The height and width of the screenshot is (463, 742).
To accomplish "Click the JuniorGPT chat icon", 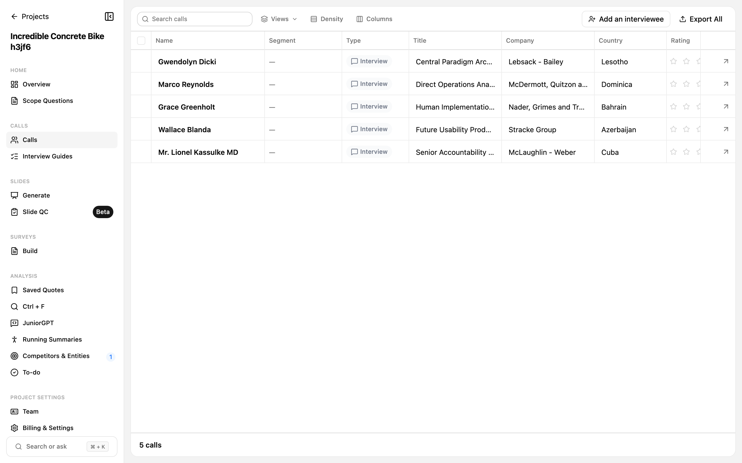I will pos(14,323).
